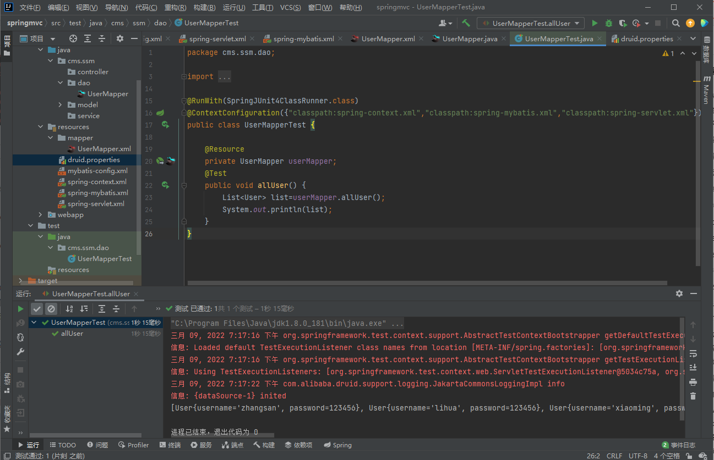Switch to druid.properties editor tab
The height and width of the screenshot is (460, 714).
tap(646, 38)
